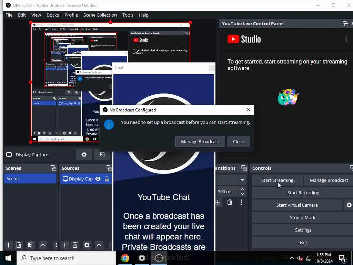The image size is (353, 265).
Task: Open the Windows Start menu
Action: (x=8, y=258)
